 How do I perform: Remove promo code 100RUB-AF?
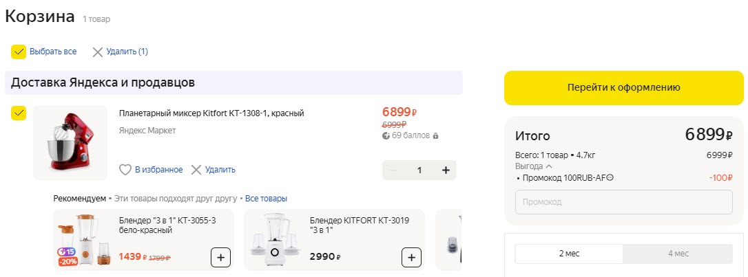610,178
